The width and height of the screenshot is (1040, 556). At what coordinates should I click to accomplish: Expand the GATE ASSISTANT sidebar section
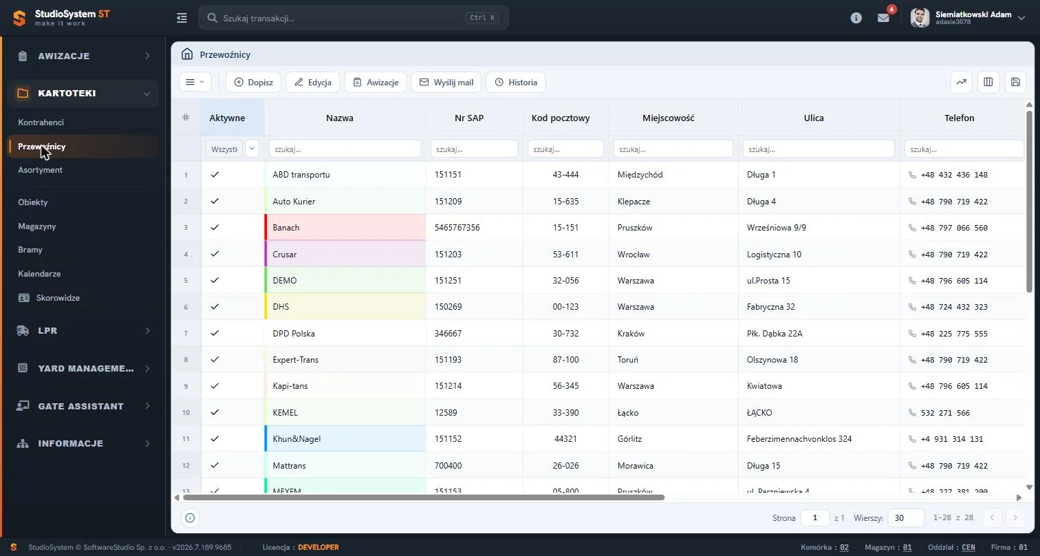pos(83,406)
